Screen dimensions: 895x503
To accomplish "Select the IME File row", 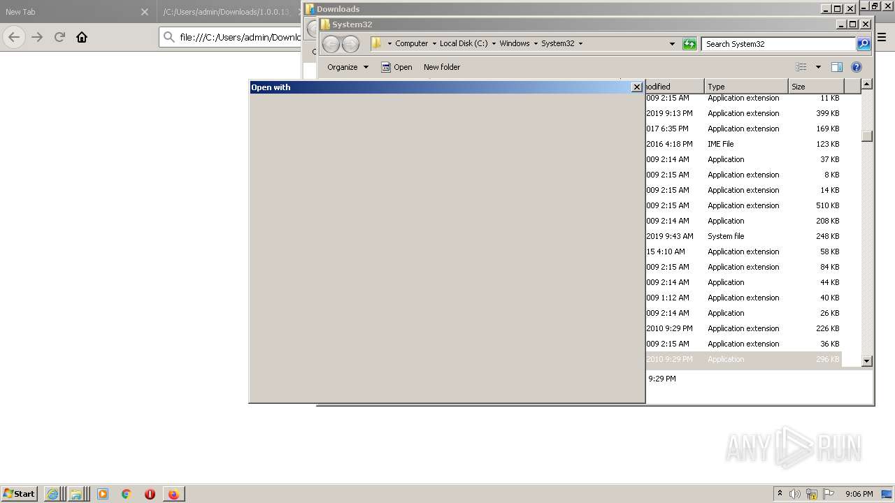I will pos(743,144).
